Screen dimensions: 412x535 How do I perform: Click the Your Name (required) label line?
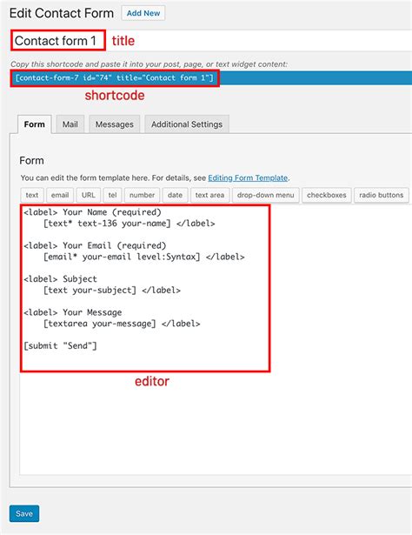pos(92,212)
